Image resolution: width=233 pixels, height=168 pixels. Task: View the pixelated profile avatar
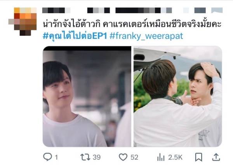coord(23,21)
